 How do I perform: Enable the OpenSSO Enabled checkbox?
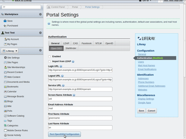pos(49,57)
